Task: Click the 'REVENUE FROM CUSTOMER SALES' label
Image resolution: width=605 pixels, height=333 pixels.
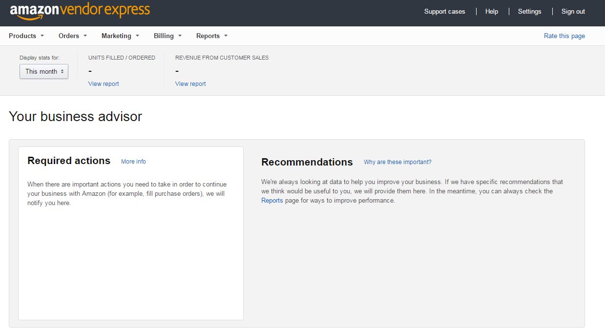Action: tap(222, 58)
